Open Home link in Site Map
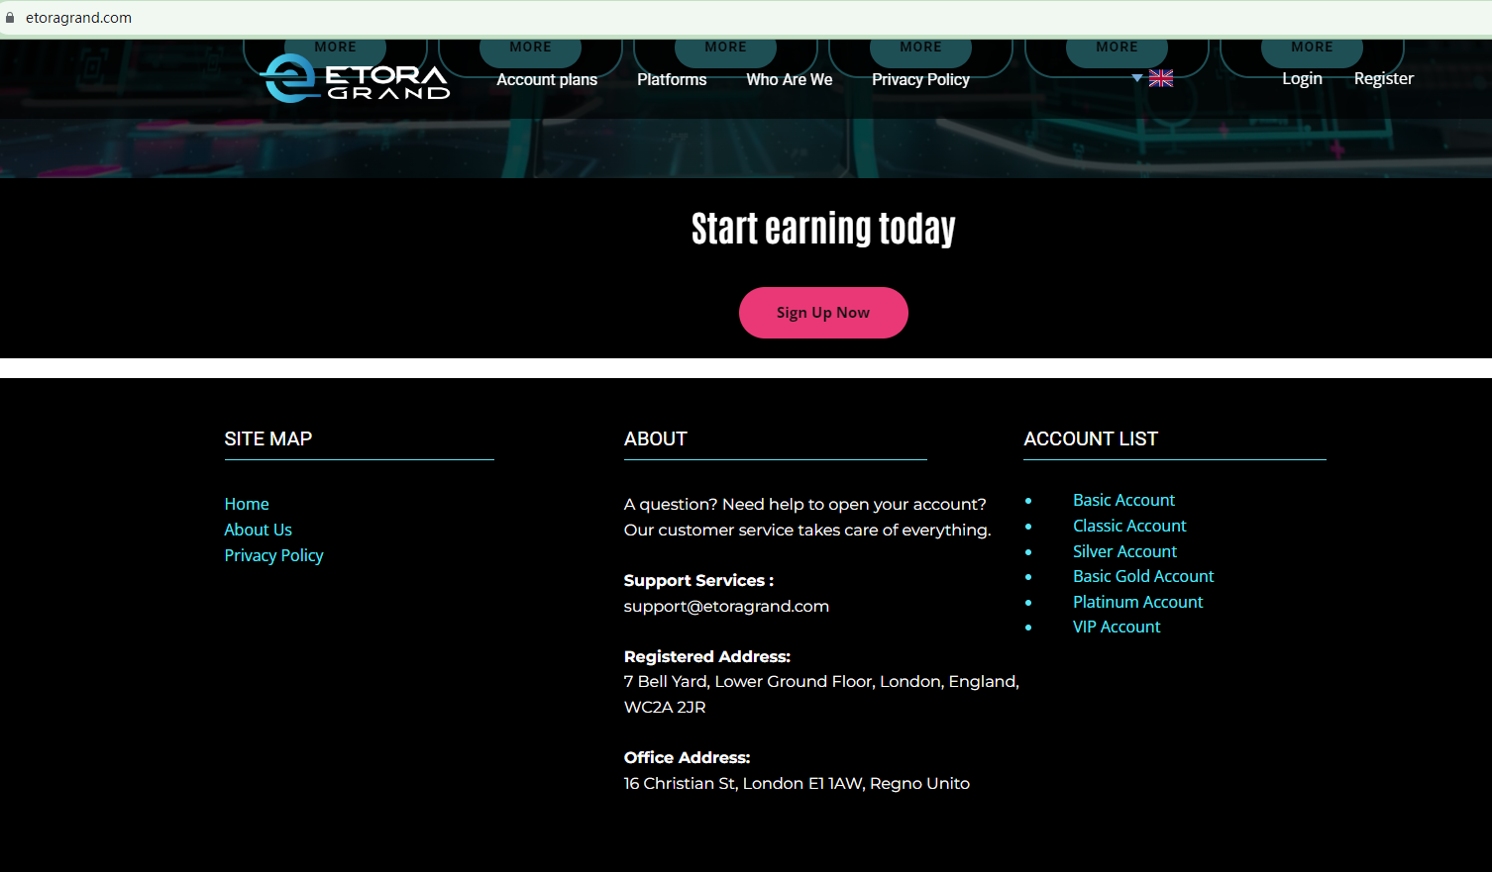The width and height of the screenshot is (1492, 872). pos(246,504)
